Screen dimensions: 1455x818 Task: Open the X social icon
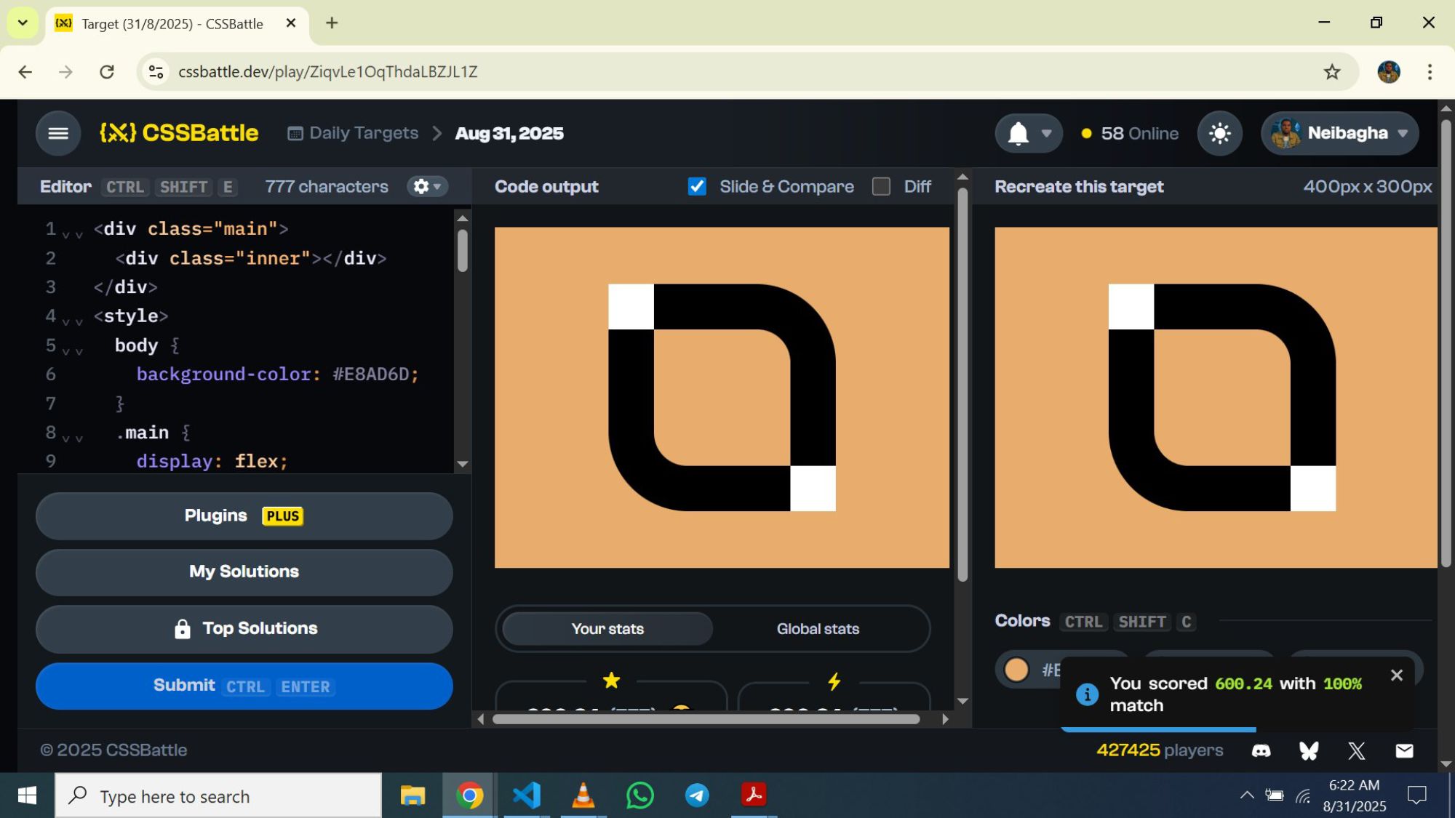coord(1356,750)
